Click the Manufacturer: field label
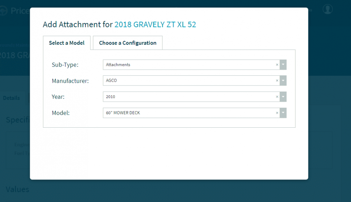The height and width of the screenshot is (202, 351). point(70,81)
